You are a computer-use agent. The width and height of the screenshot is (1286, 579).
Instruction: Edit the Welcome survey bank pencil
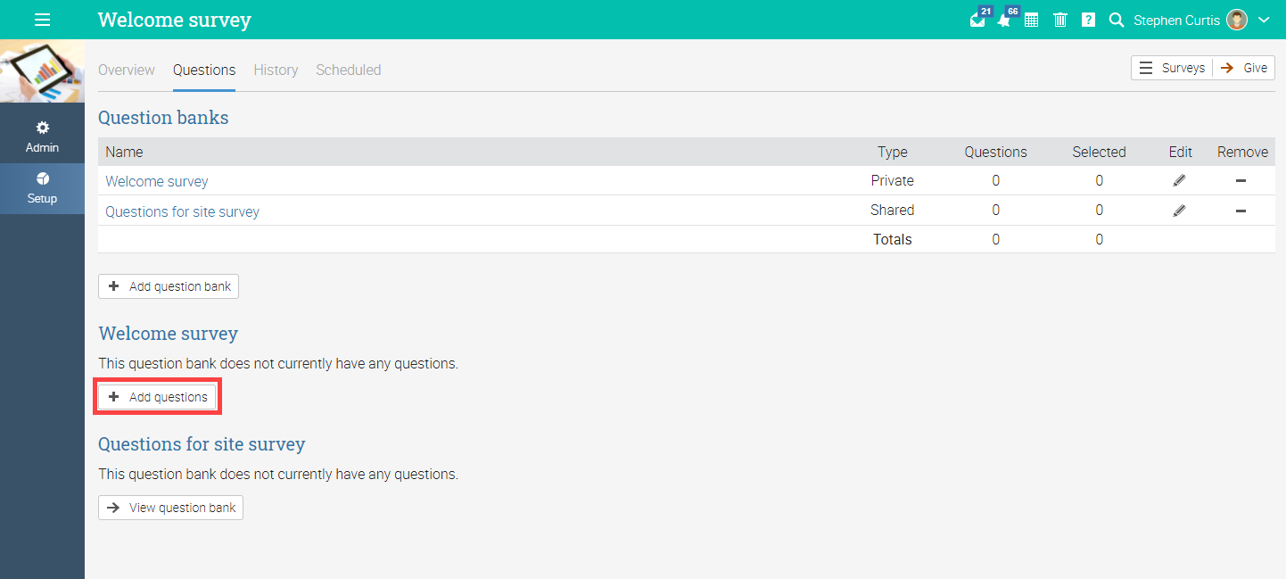(1180, 180)
